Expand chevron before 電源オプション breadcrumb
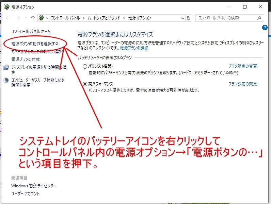Viewport: 271px width, 204px height. 124,18
